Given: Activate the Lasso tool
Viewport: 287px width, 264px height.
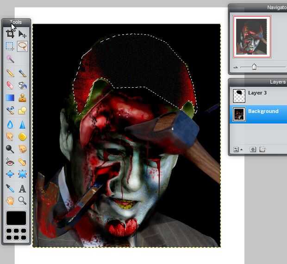Looking at the screenshot, I should point(22,46).
